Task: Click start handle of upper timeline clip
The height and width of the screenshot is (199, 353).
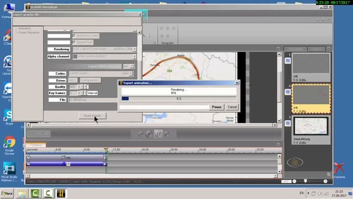Action: [28, 158]
